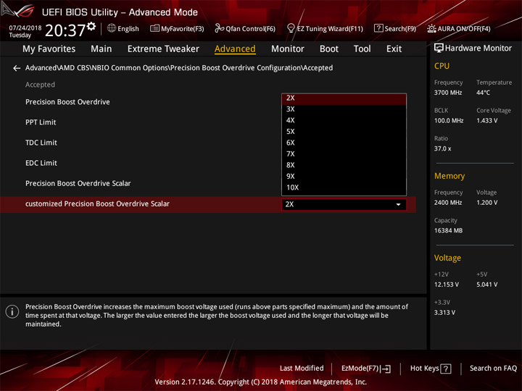Click Memory frequency 2400 MHz value
This screenshot has width=522, height=391.
point(448,203)
